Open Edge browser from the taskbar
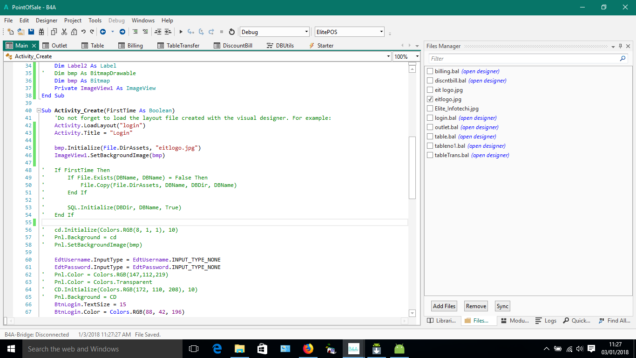636x358 pixels. click(x=217, y=349)
